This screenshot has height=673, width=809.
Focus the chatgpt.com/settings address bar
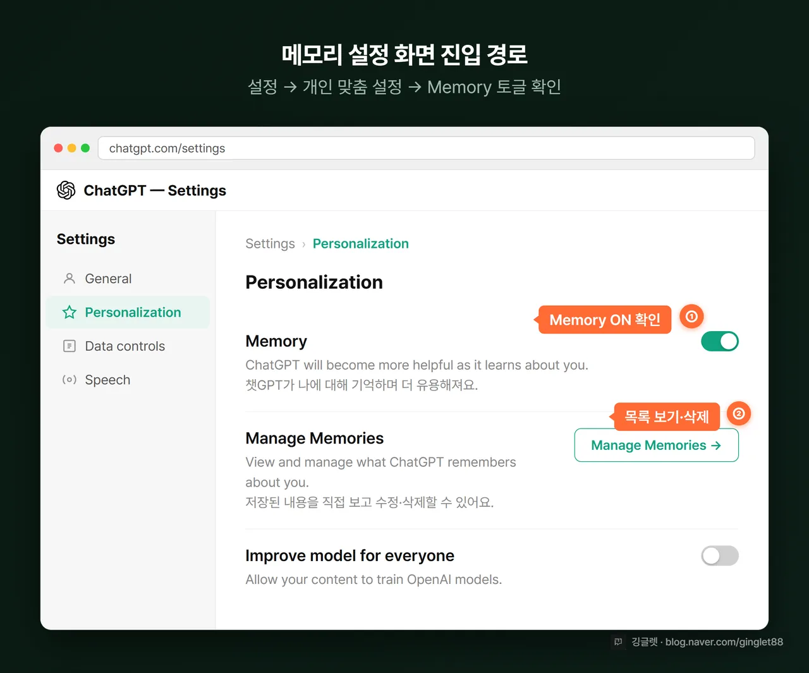(427, 149)
